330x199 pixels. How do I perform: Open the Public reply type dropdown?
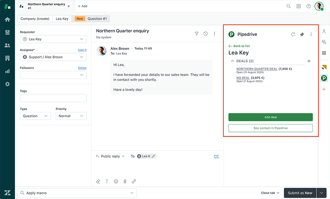(110, 156)
